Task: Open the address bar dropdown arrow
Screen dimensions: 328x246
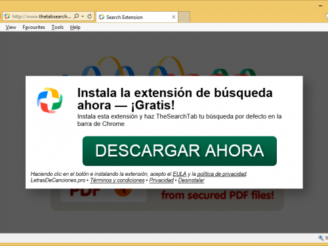Action: pyautogui.click(x=83, y=16)
